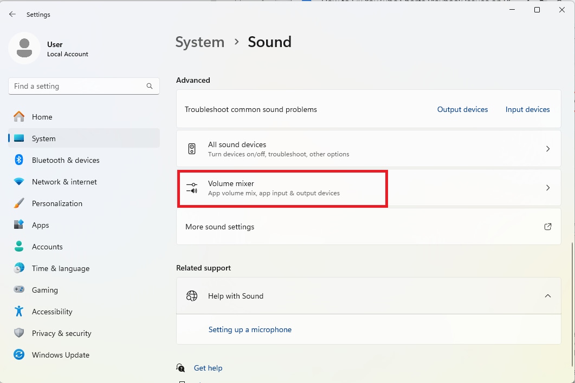The image size is (575, 383).
Task: Open Time & language settings
Action: click(x=84, y=268)
